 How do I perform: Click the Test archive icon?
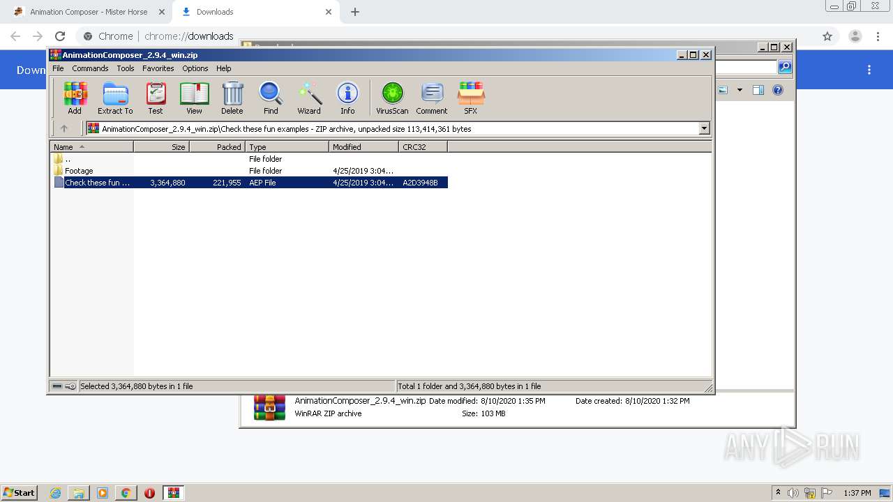tap(156, 98)
